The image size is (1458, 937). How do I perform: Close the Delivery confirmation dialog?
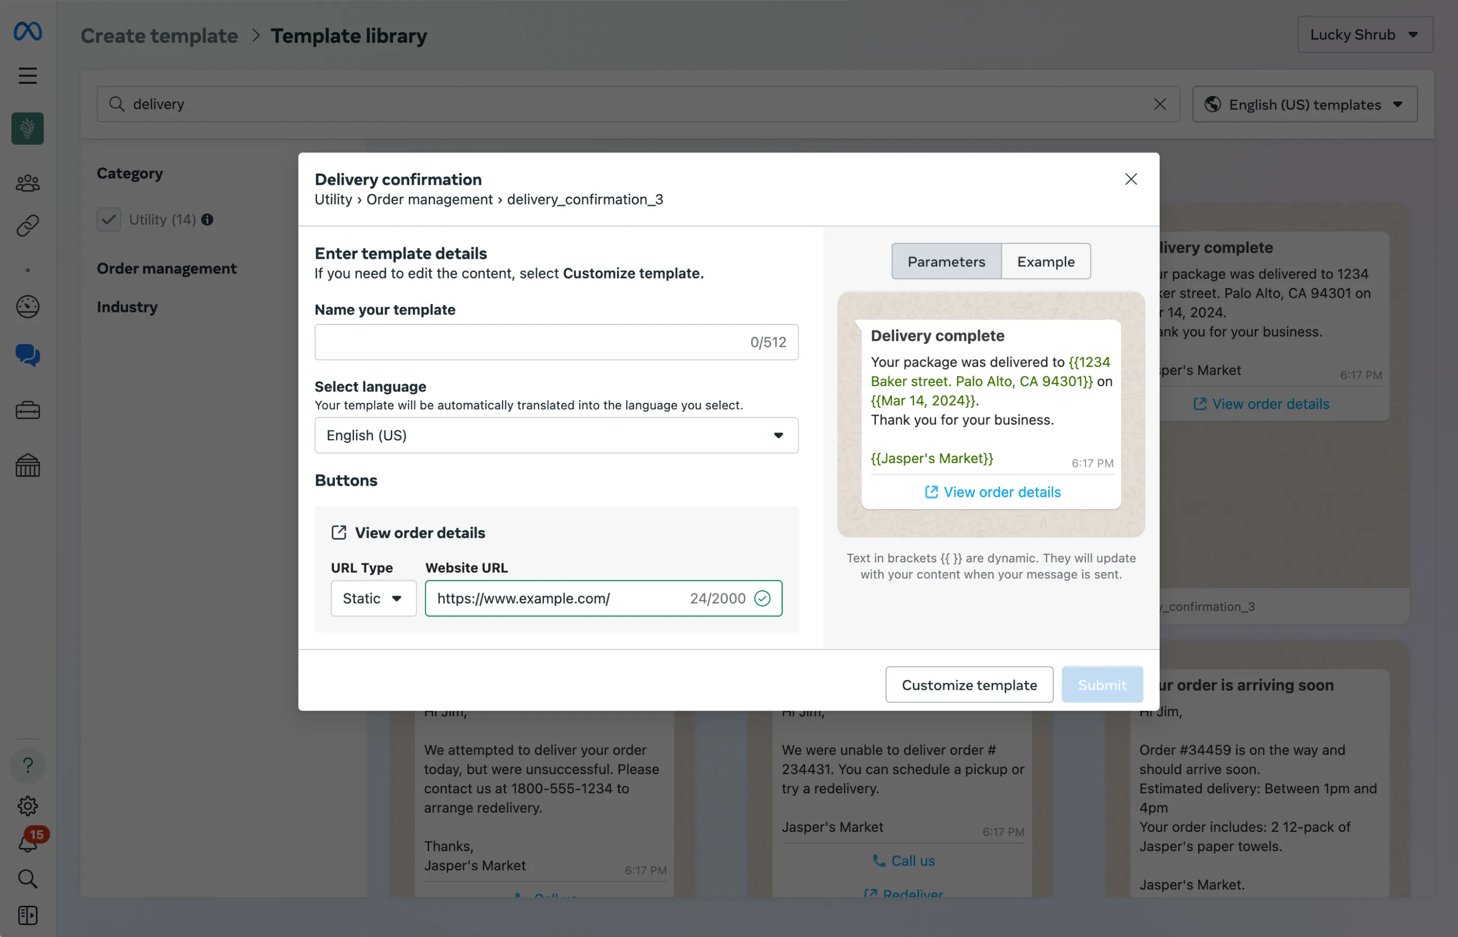(1130, 179)
